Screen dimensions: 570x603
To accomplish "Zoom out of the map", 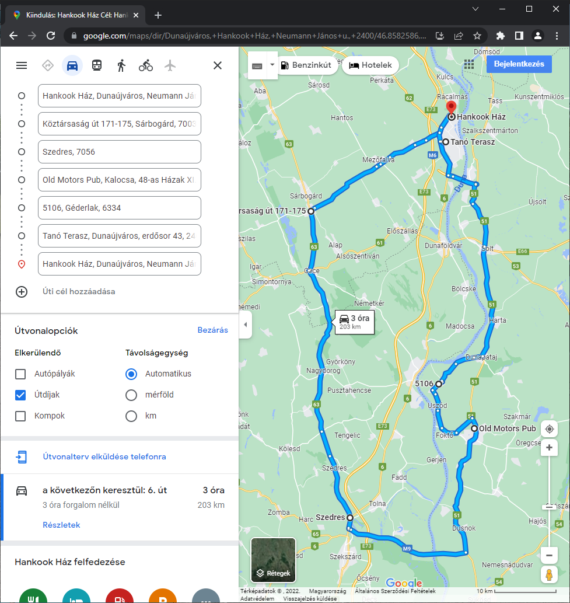I will (549, 555).
